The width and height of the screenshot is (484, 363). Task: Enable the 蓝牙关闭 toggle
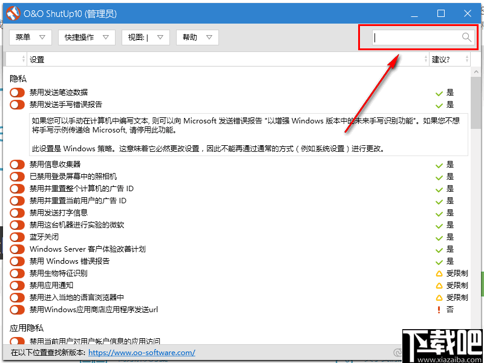click(16, 237)
